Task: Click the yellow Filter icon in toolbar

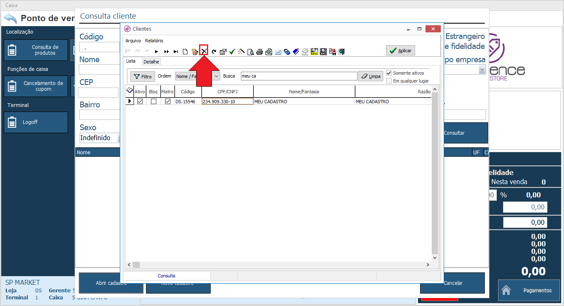Action: point(314,52)
